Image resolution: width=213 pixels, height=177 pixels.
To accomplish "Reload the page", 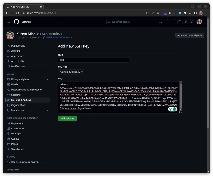I will (17, 13).
